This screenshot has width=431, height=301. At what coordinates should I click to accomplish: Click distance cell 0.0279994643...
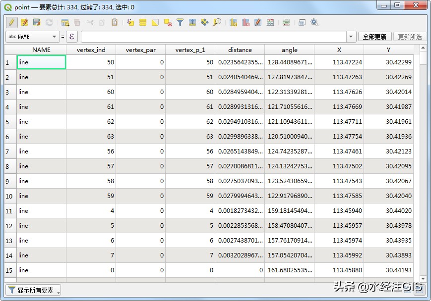tap(240, 196)
